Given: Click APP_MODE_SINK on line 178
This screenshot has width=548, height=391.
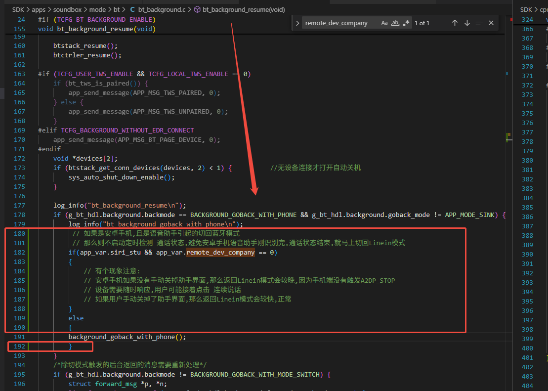Looking at the screenshot, I should pyautogui.click(x=470, y=215).
